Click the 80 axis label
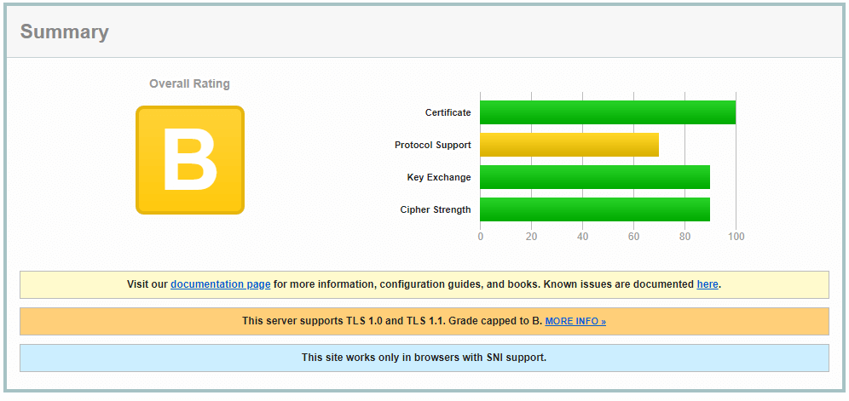This screenshot has height=401, width=849. 685,237
